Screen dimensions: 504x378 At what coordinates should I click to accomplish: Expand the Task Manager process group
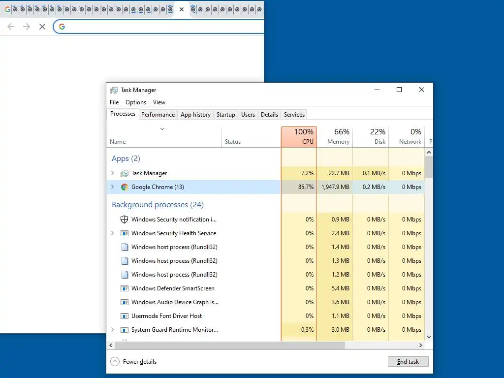pyautogui.click(x=113, y=173)
